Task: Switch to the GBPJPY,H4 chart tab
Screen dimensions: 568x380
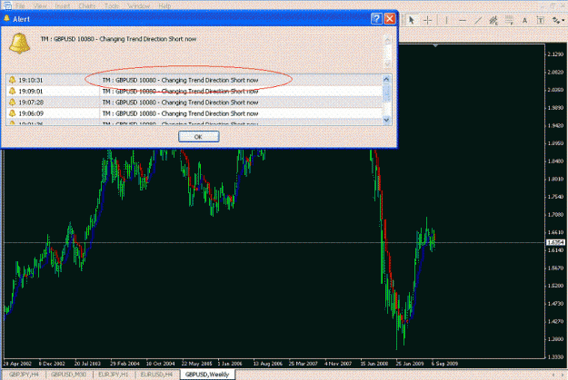Action: [x=24, y=375]
